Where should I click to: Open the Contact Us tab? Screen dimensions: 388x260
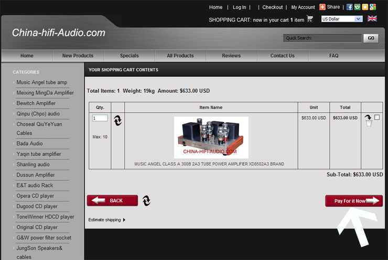pos(282,56)
